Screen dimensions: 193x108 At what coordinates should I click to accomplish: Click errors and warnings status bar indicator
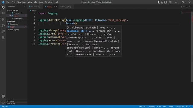[5, 106]
